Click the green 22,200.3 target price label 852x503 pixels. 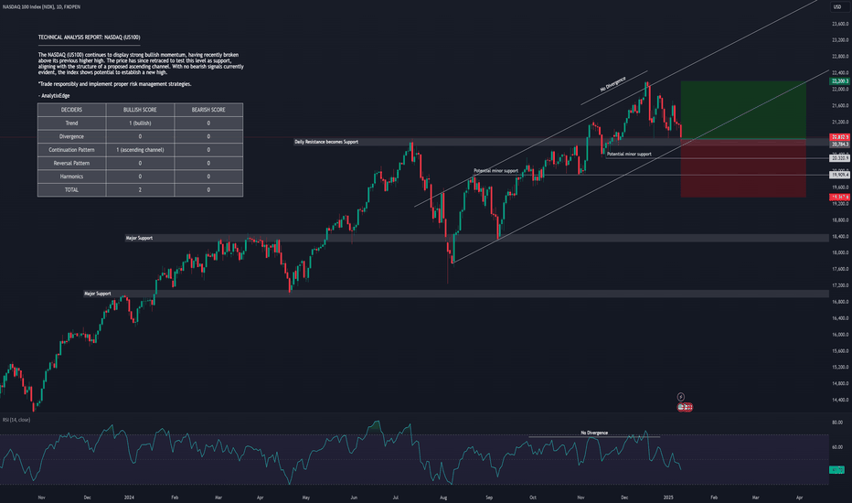point(840,81)
